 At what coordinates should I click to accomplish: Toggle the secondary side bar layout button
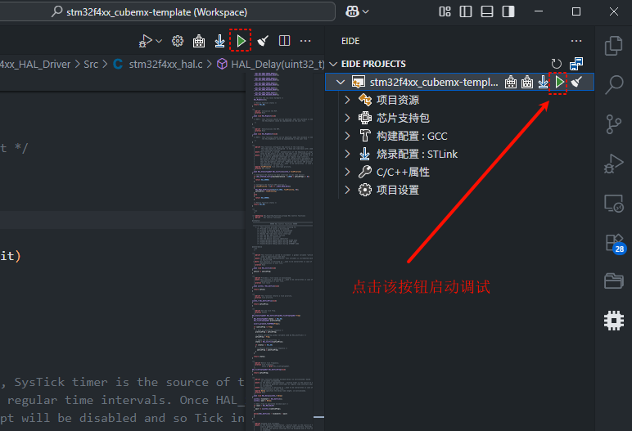[x=507, y=11]
